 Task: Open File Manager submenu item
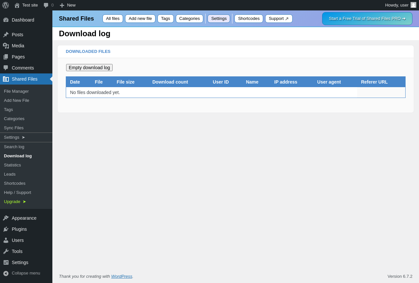(16, 91)
